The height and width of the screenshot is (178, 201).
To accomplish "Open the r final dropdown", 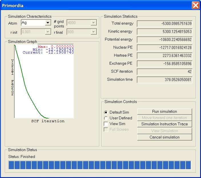I will [x=93, y=32].
